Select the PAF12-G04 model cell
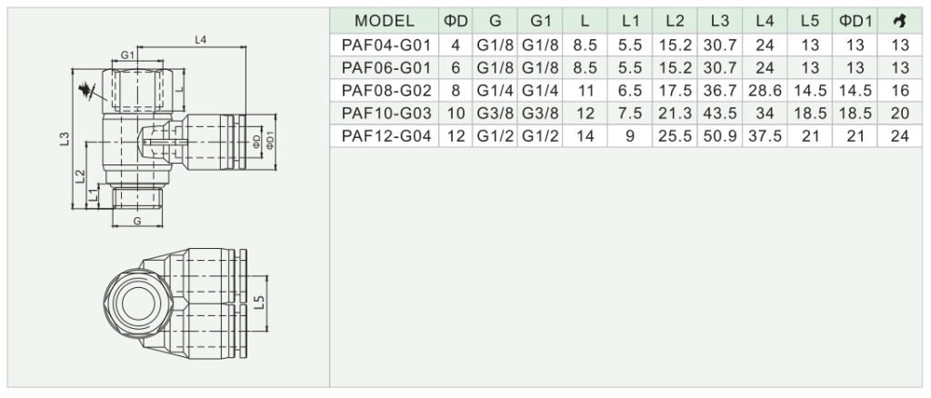Image resolution: width=931 pixels, height=398 pixels. click(385, 135)
